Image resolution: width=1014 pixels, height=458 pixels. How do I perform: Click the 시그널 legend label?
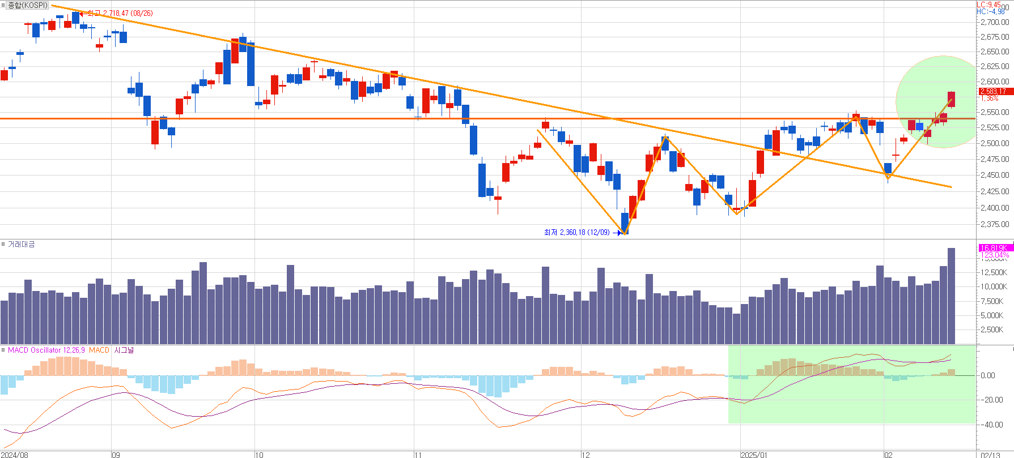(124, 350)
